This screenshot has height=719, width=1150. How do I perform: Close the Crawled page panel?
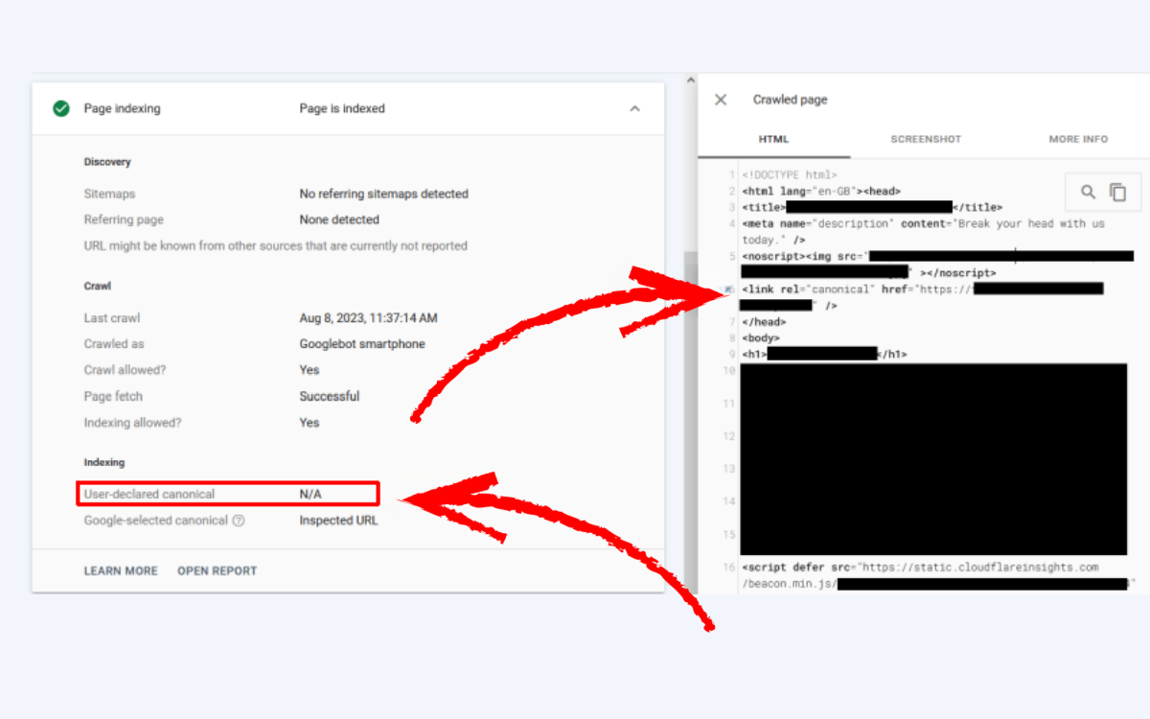[x=721, y=100]
